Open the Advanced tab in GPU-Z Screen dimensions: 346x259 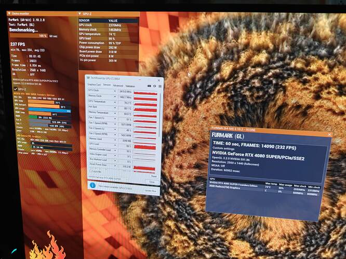pyautogui.click(x=118, y=85)
